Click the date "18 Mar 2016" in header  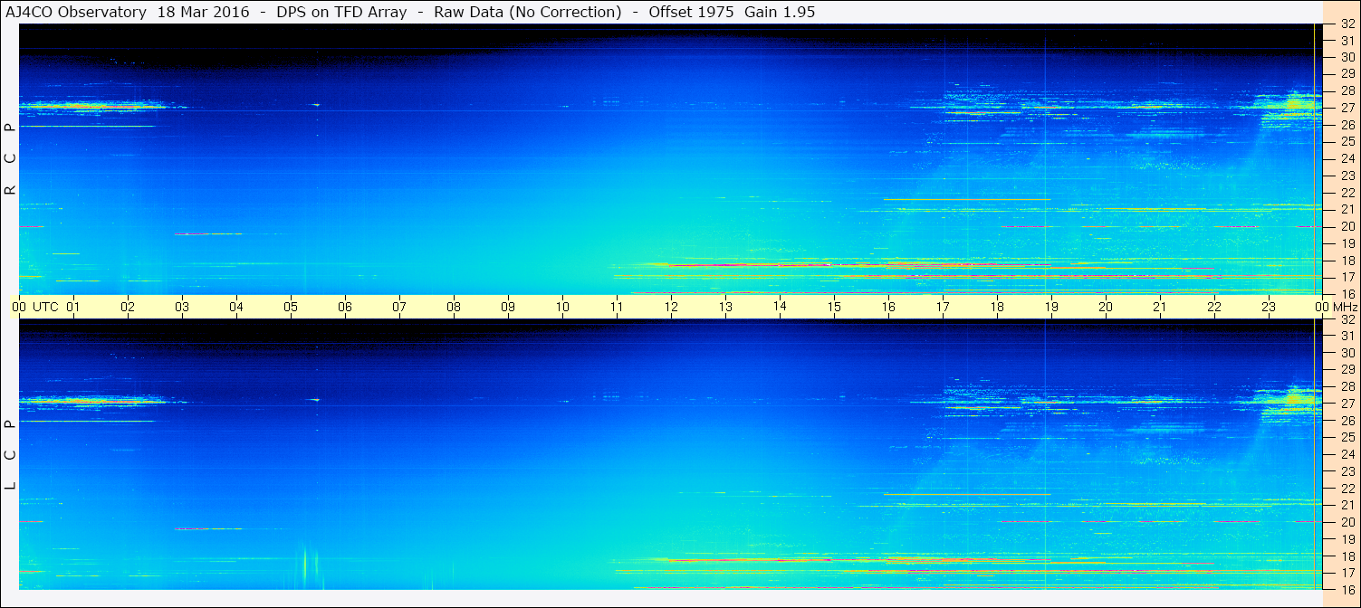click(205, 12)
